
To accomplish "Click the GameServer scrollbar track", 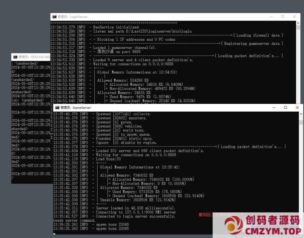I will pyautogui.click(x=301, y=176).
